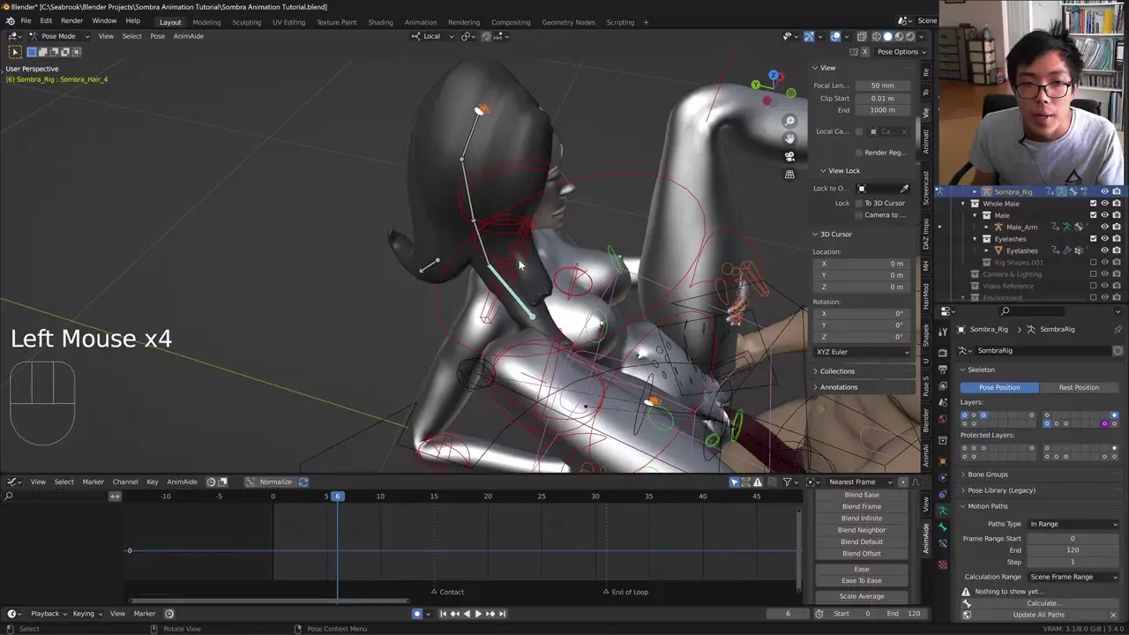The height and width of the screenshot is (635, 1129).
Task: Select the tweak tool icon in header
Action: pos(15,52)
